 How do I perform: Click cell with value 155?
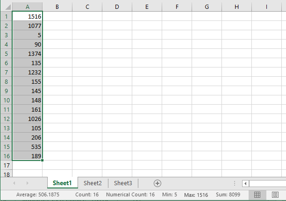point(28,81)
